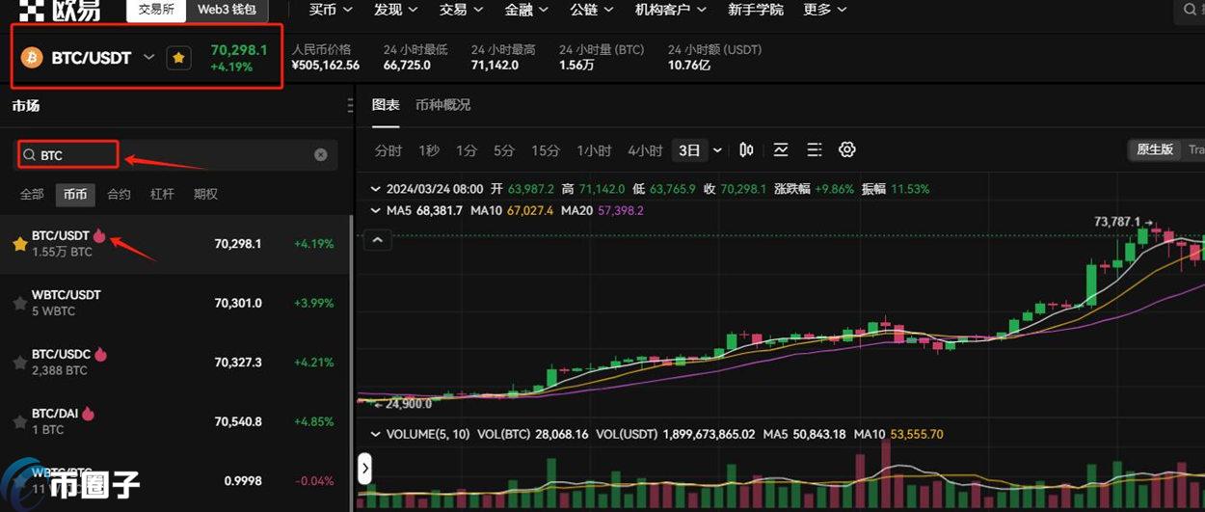1205x512 pixels.
Task: Switch to 交易所 mode
Action: [x=157, y=10]
